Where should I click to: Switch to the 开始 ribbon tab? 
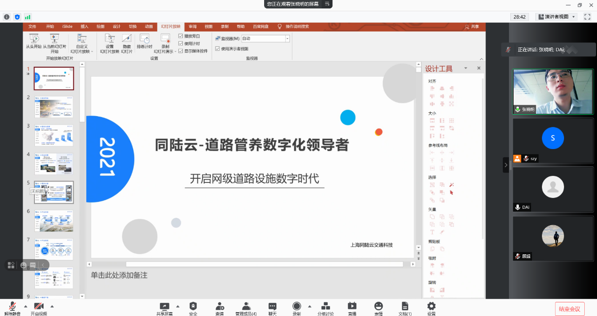pos(50,27)
